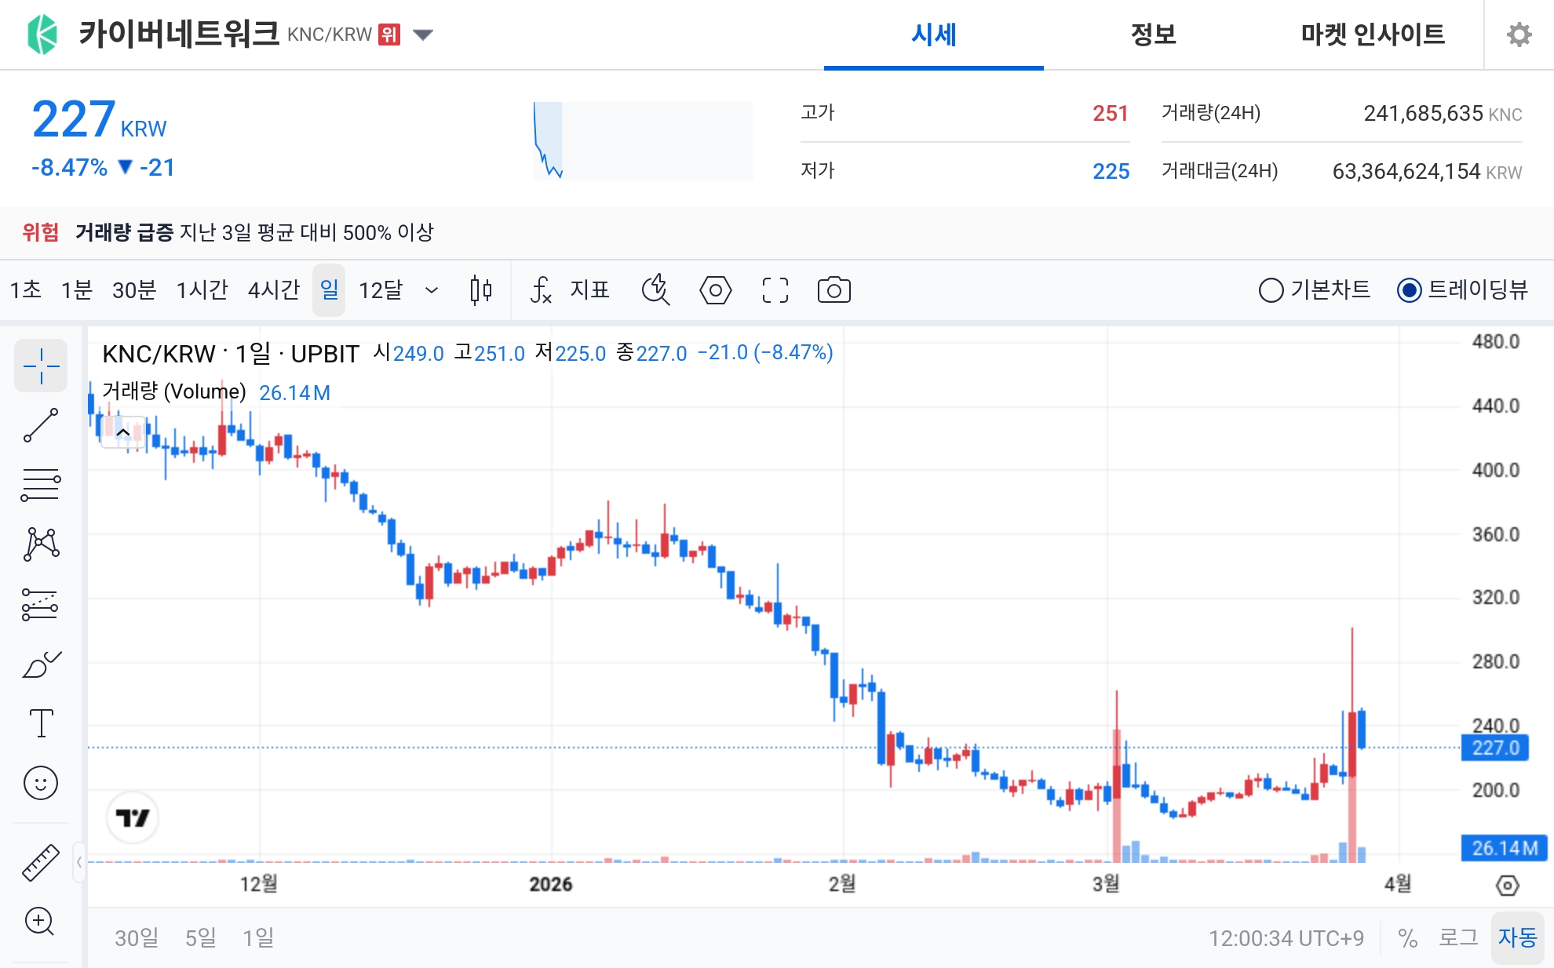Set chart range to 30일
1554x968 pixels.
tap(135, 937)
